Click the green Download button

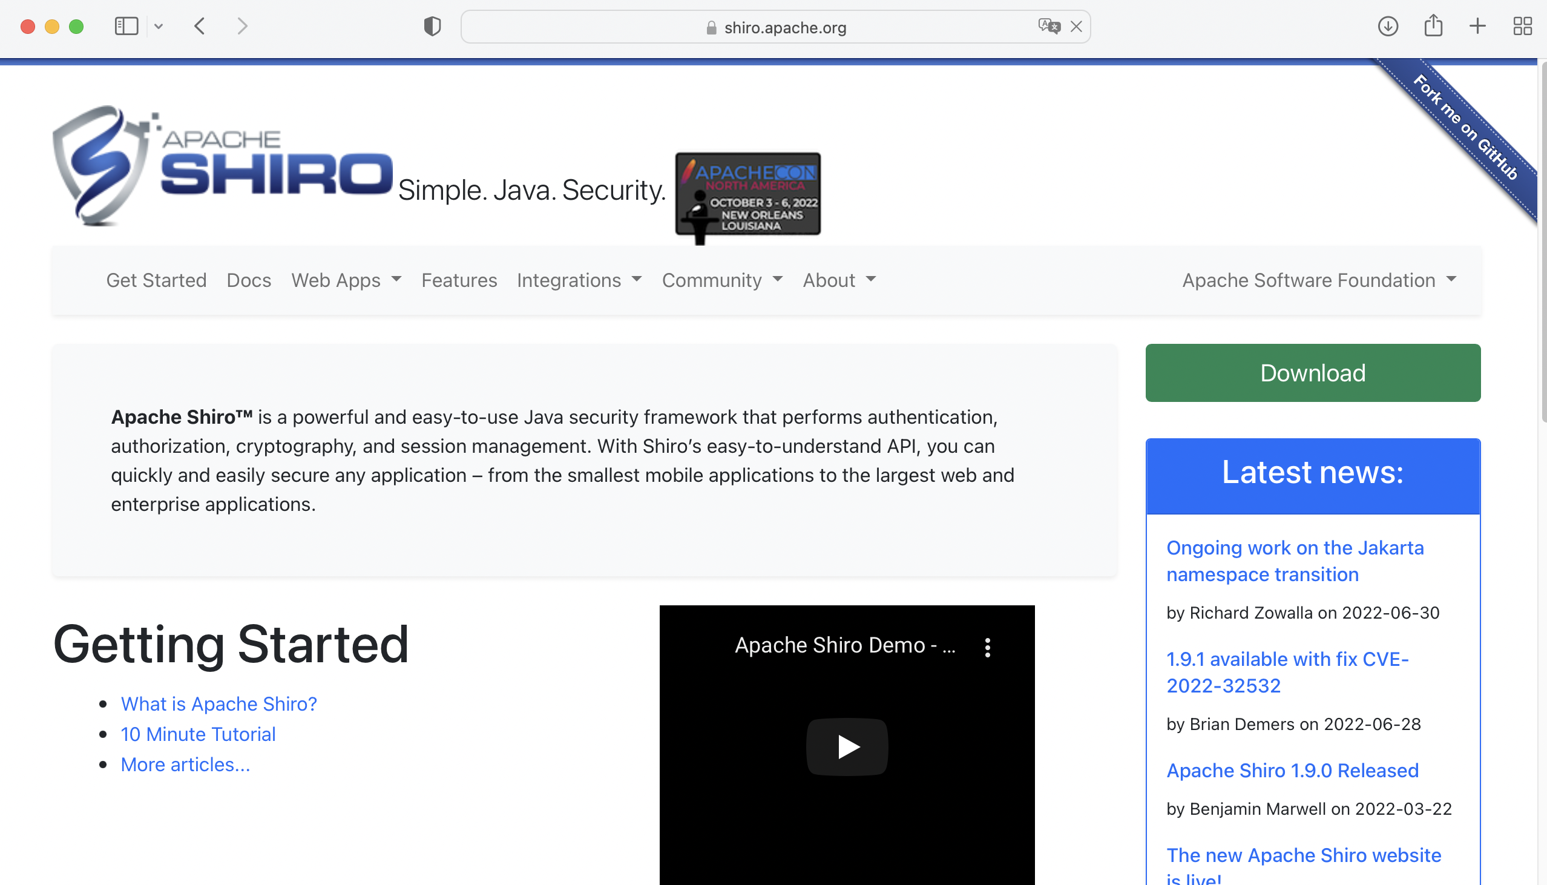(1312, 373)
